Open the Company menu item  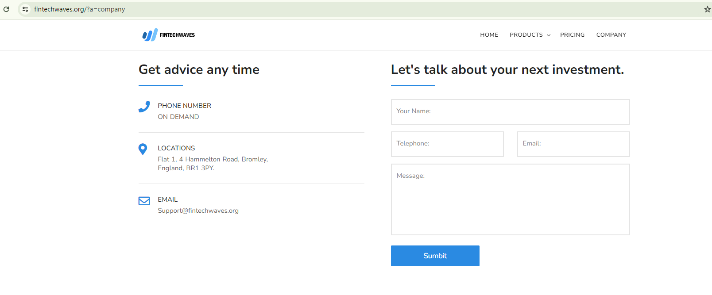point(611,35)
